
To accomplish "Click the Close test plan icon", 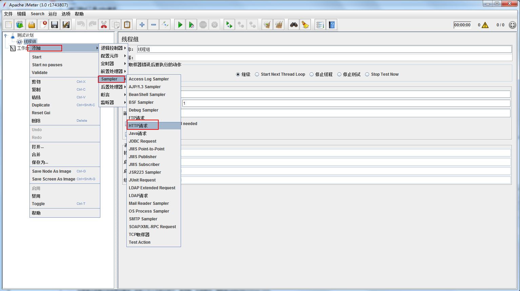I will [x=43, y=25].
